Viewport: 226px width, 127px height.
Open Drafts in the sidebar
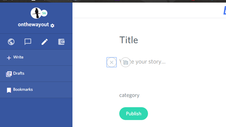coord(36,74)
